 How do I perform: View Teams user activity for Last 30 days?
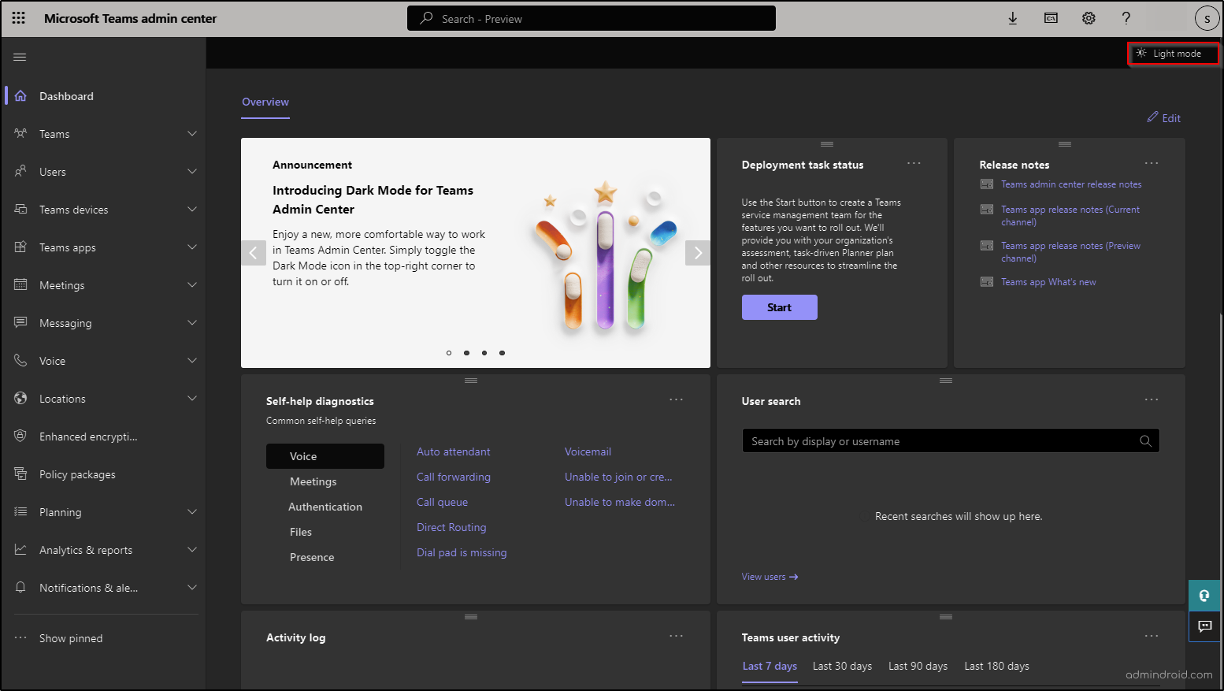tap(842, 666)
